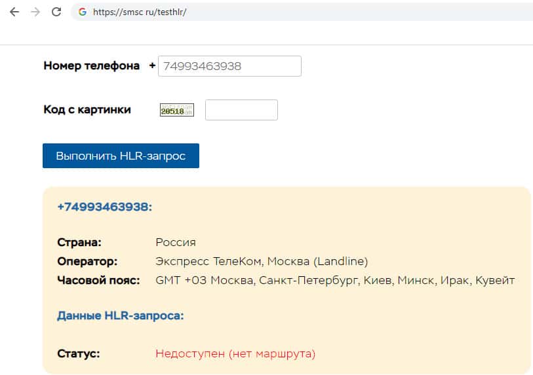This screenshot has height=375, width=533.
Task: Focus the address bar URL smsc.ru/testhlr/
Action: click(x=140, y=12)
